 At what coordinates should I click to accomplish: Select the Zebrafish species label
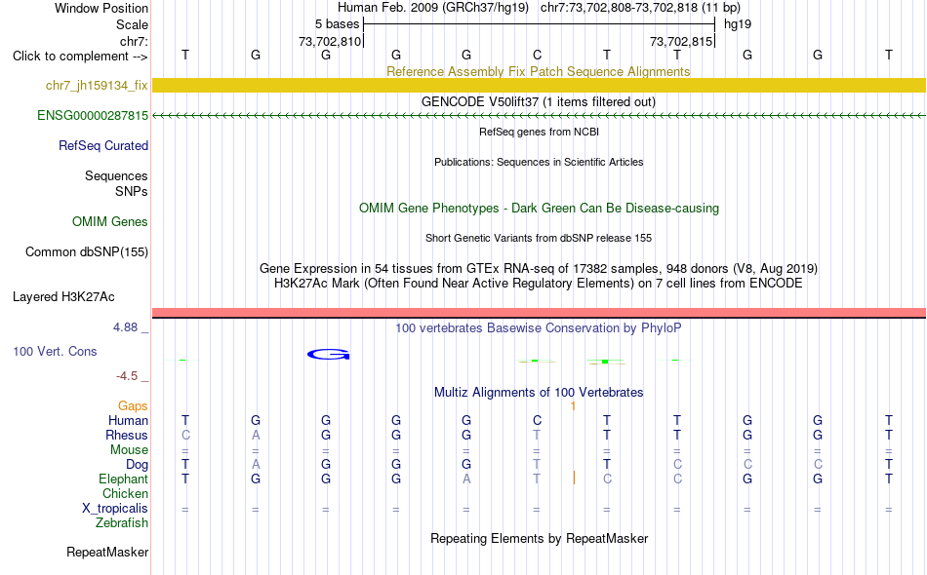click(122, 522)
